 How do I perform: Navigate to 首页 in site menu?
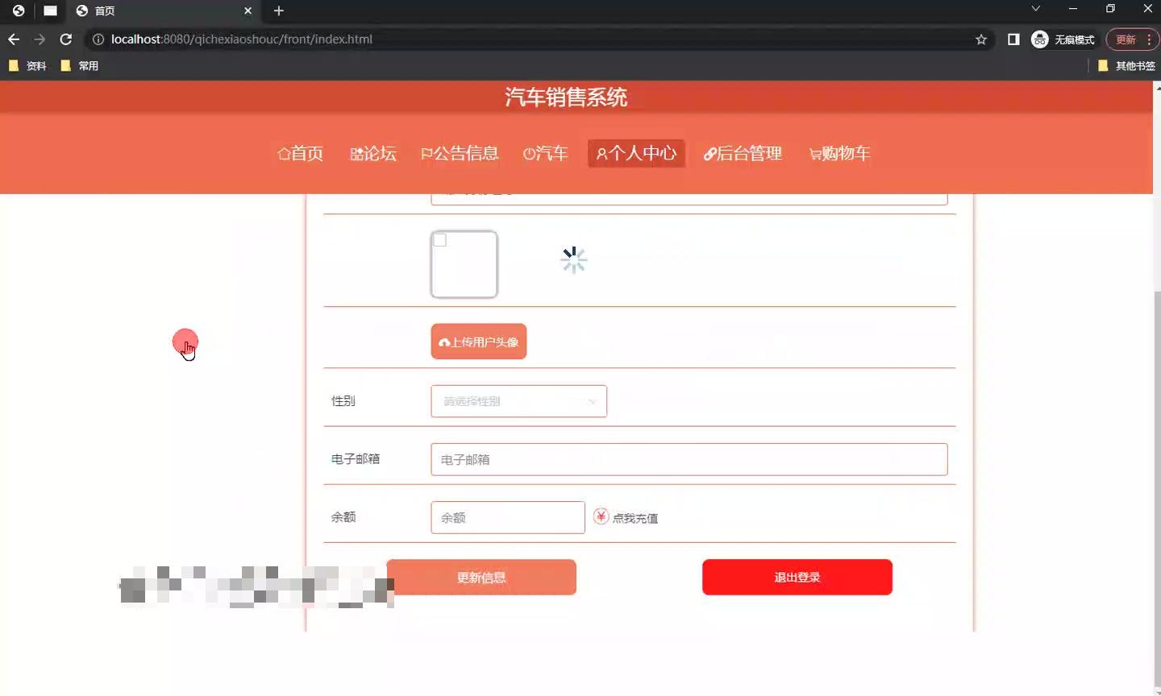(x=300, y=153)
